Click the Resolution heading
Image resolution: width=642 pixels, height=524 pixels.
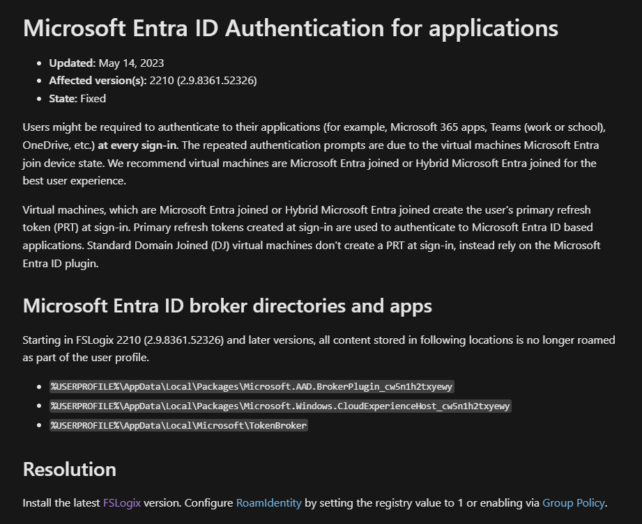tap(70, 469)
